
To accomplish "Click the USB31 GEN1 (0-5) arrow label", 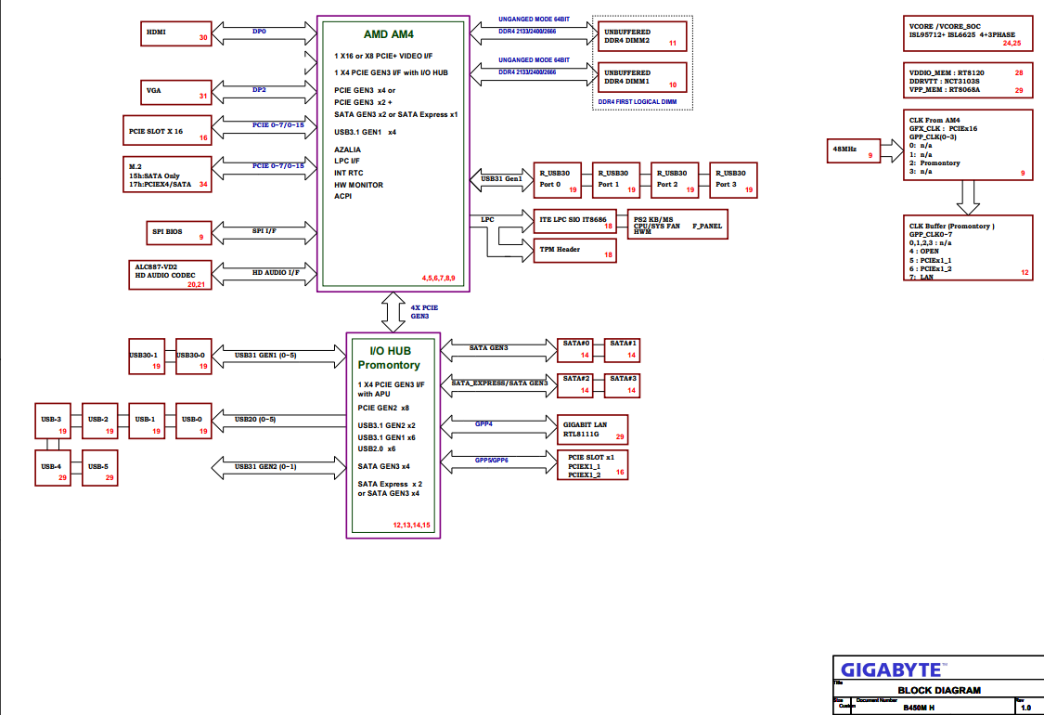I will 265,355.
